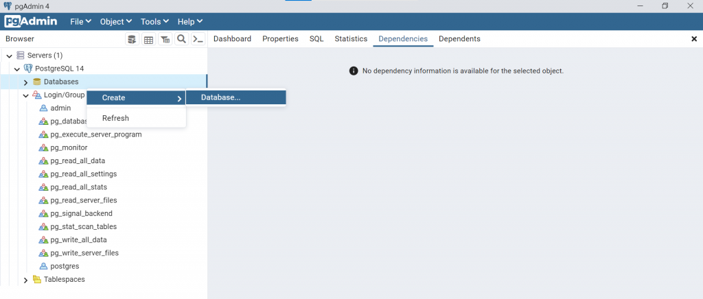Switch to the Properties tab
The width and height of the screenshot is (703, 299).
tap(280, 39)
